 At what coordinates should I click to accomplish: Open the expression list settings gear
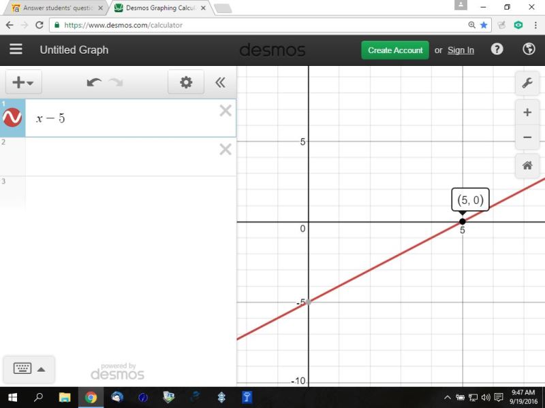(186, 82)
